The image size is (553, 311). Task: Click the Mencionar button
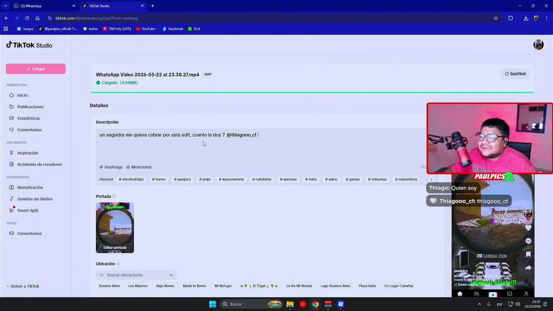(x=139, y=167)
